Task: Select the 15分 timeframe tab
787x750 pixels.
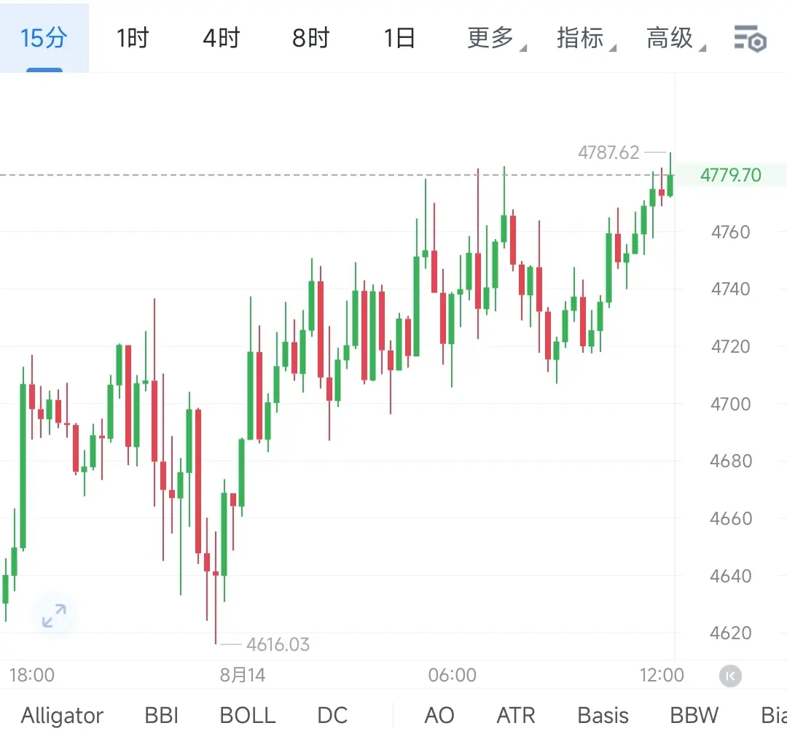Action: (x=44, y=38)
